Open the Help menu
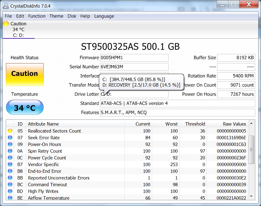Image resolution: width=261 pixels, height=206 pixels. coord(85,16)
